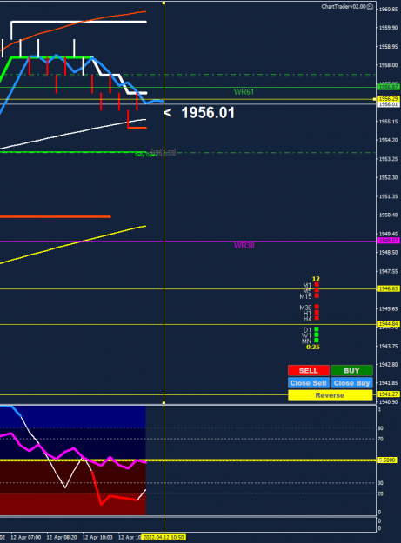The height and width of the screenshot is (543, 401).
Task: Click the red M1 timeframe indicator square
Action: [317, 285]
